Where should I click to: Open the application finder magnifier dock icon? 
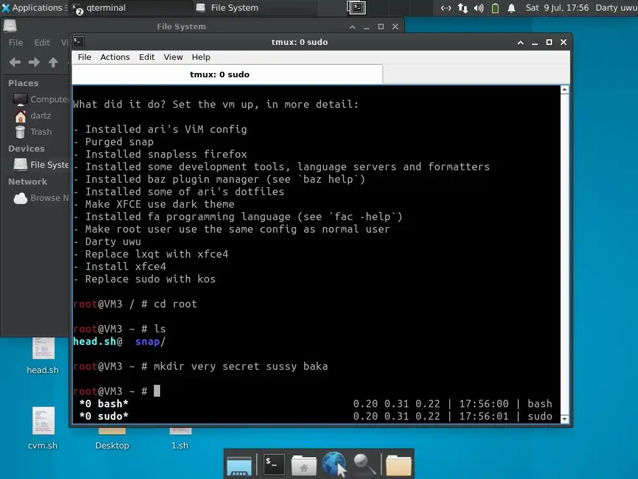click(x=363, y=464)
